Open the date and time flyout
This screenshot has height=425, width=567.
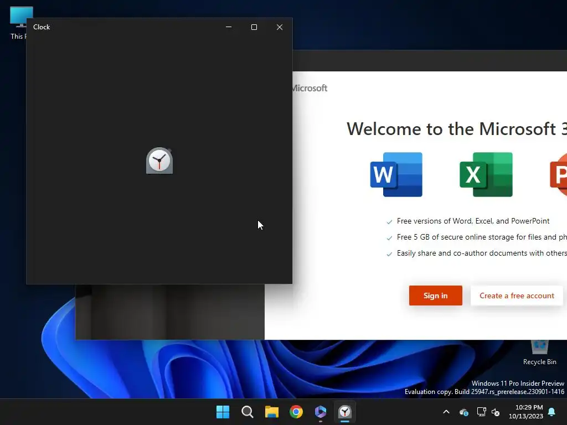tap(526, 412)
